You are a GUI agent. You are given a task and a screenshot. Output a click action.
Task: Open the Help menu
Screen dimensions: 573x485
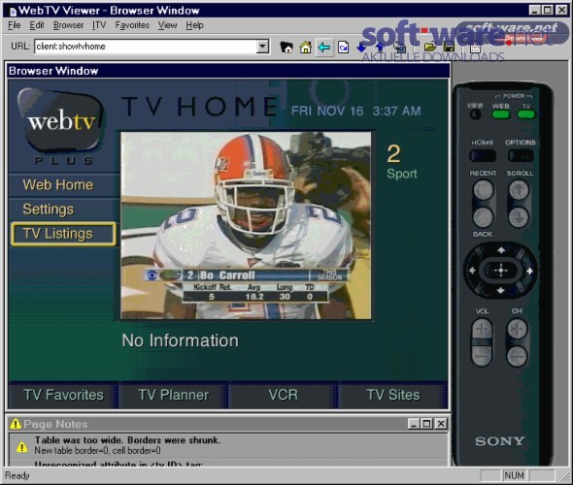194,25
